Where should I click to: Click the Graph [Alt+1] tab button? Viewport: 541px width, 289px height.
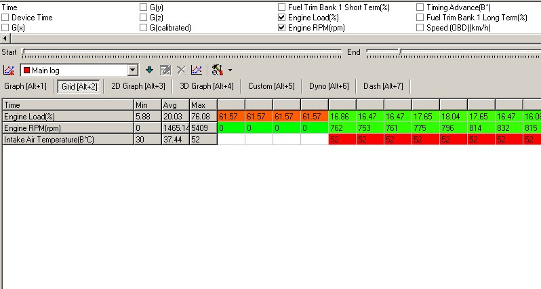[x=26, y=86]
